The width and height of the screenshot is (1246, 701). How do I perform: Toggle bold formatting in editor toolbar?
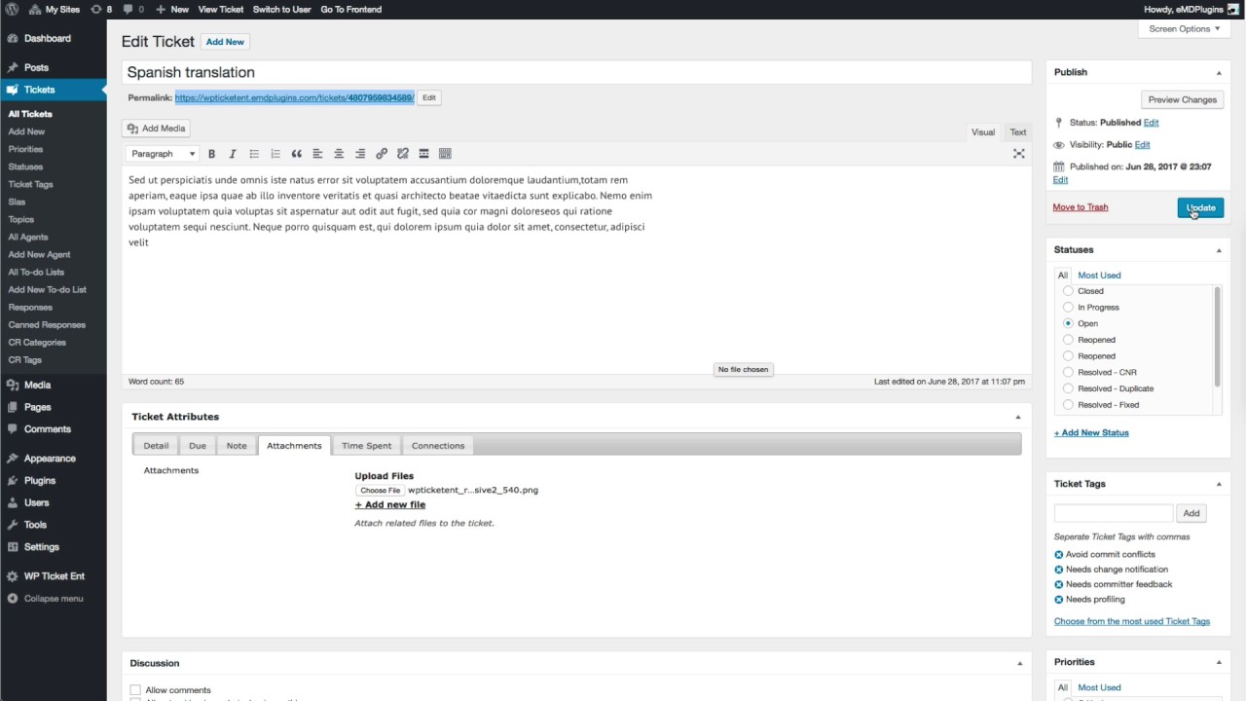pos(211,154)
